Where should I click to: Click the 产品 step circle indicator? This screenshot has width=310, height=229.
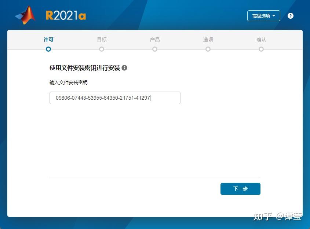click(154, 49)
